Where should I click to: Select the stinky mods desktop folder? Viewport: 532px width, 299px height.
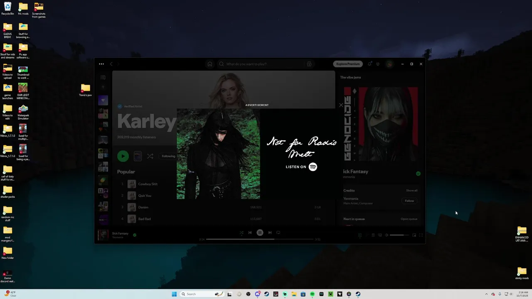(x=522, y=273)
